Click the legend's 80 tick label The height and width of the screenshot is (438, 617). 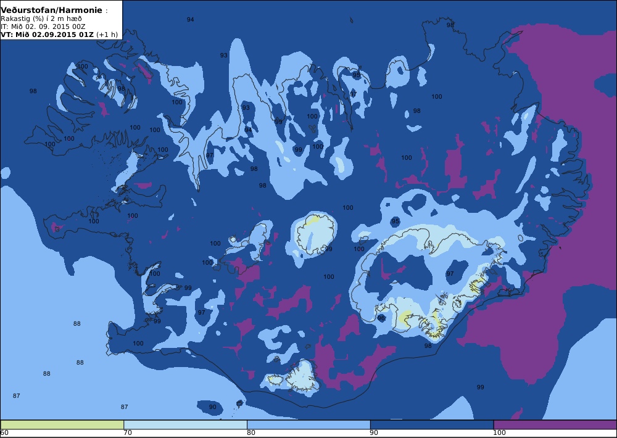point(251,433)
